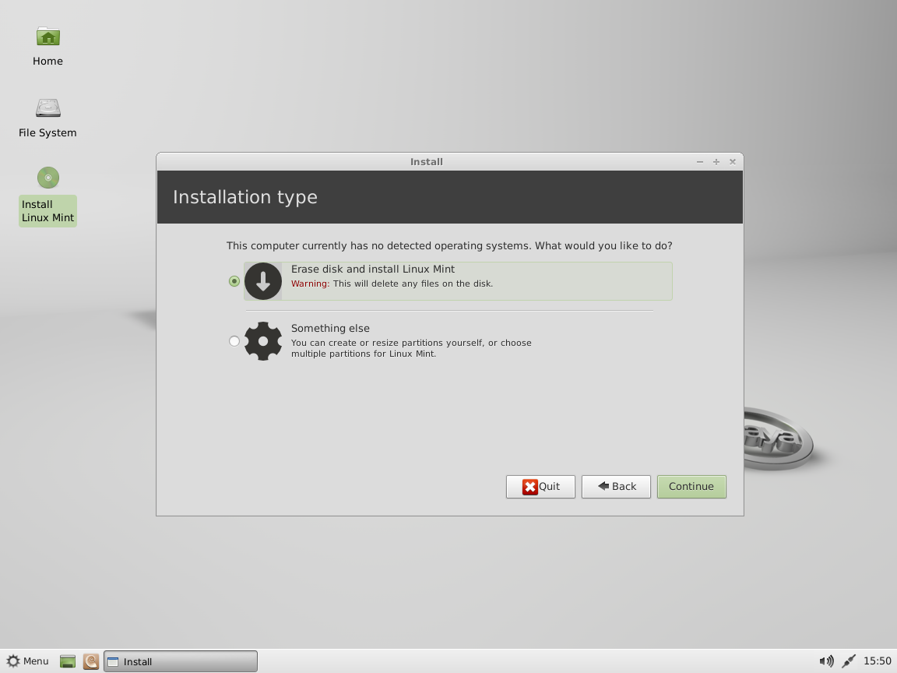
Task: Open the Menu button in taskbar
Action: click(x=27, y=661)
